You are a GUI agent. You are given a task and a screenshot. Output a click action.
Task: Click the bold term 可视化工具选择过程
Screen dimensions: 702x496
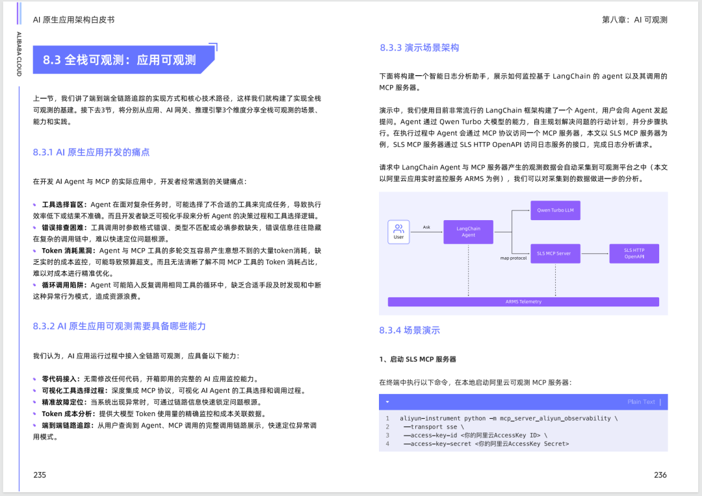point(75,390)
